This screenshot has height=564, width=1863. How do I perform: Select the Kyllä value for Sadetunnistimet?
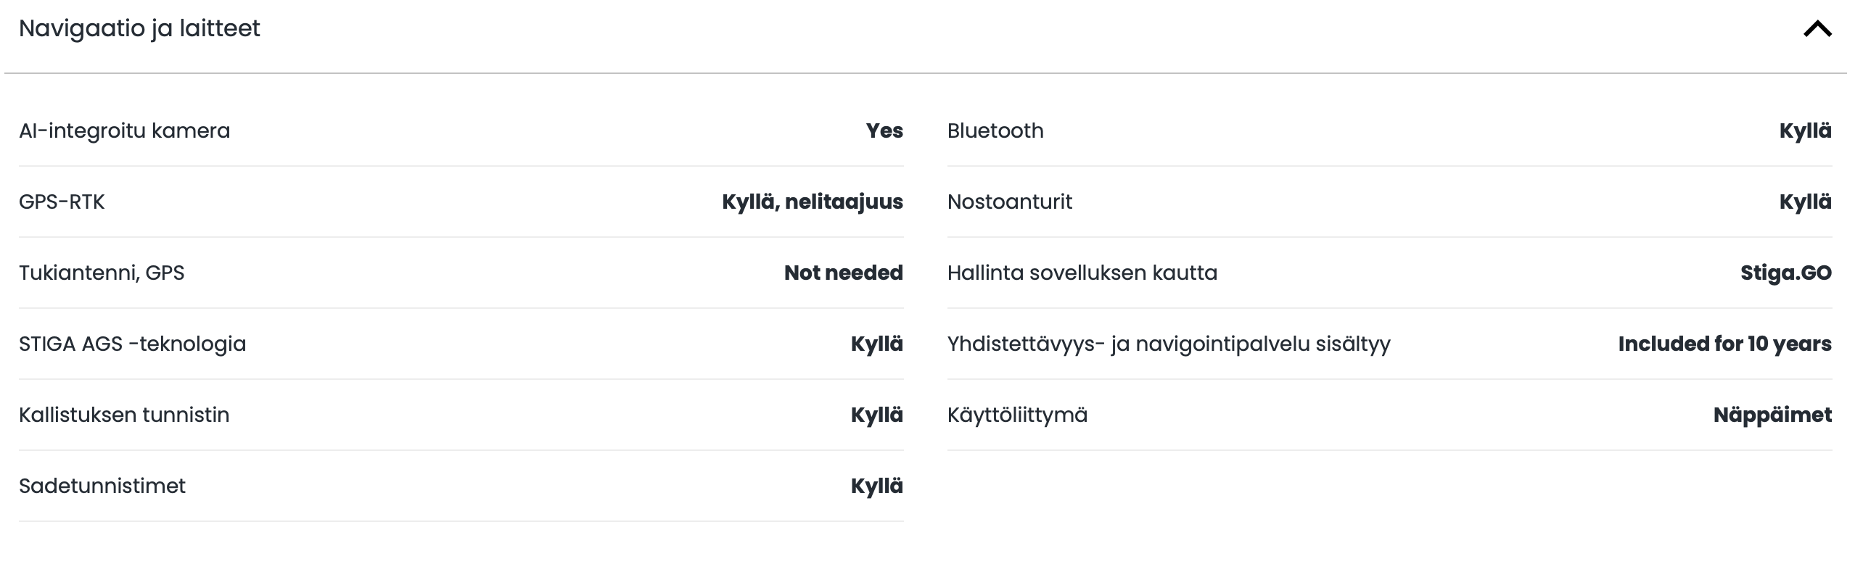(876, 486)
